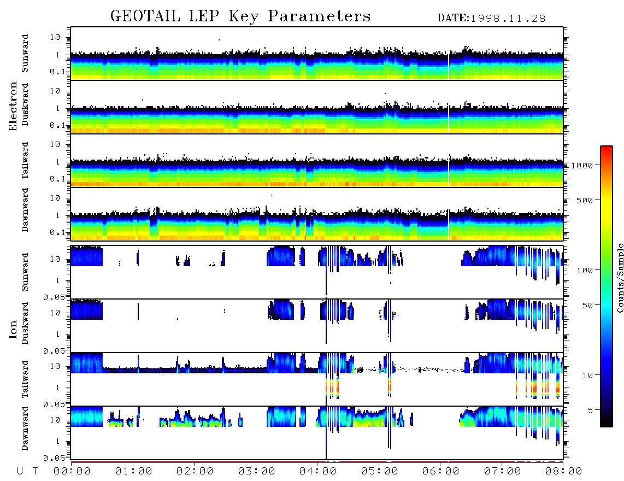Screen dimensions: 624x481
Task: Click the Electron Sunward spectrogram panel
Action: pyautogui.click(x=317, y=54)
